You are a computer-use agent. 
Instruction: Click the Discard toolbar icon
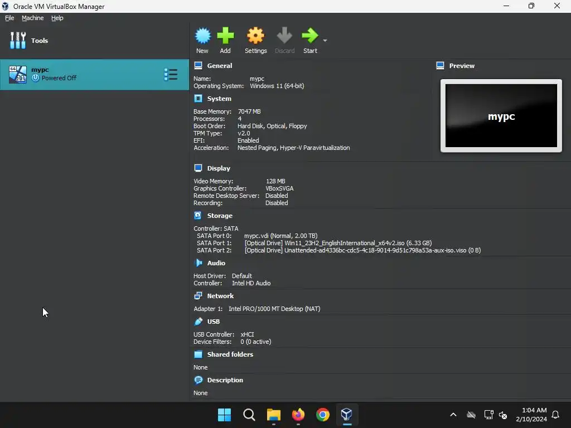coord(284,36)
